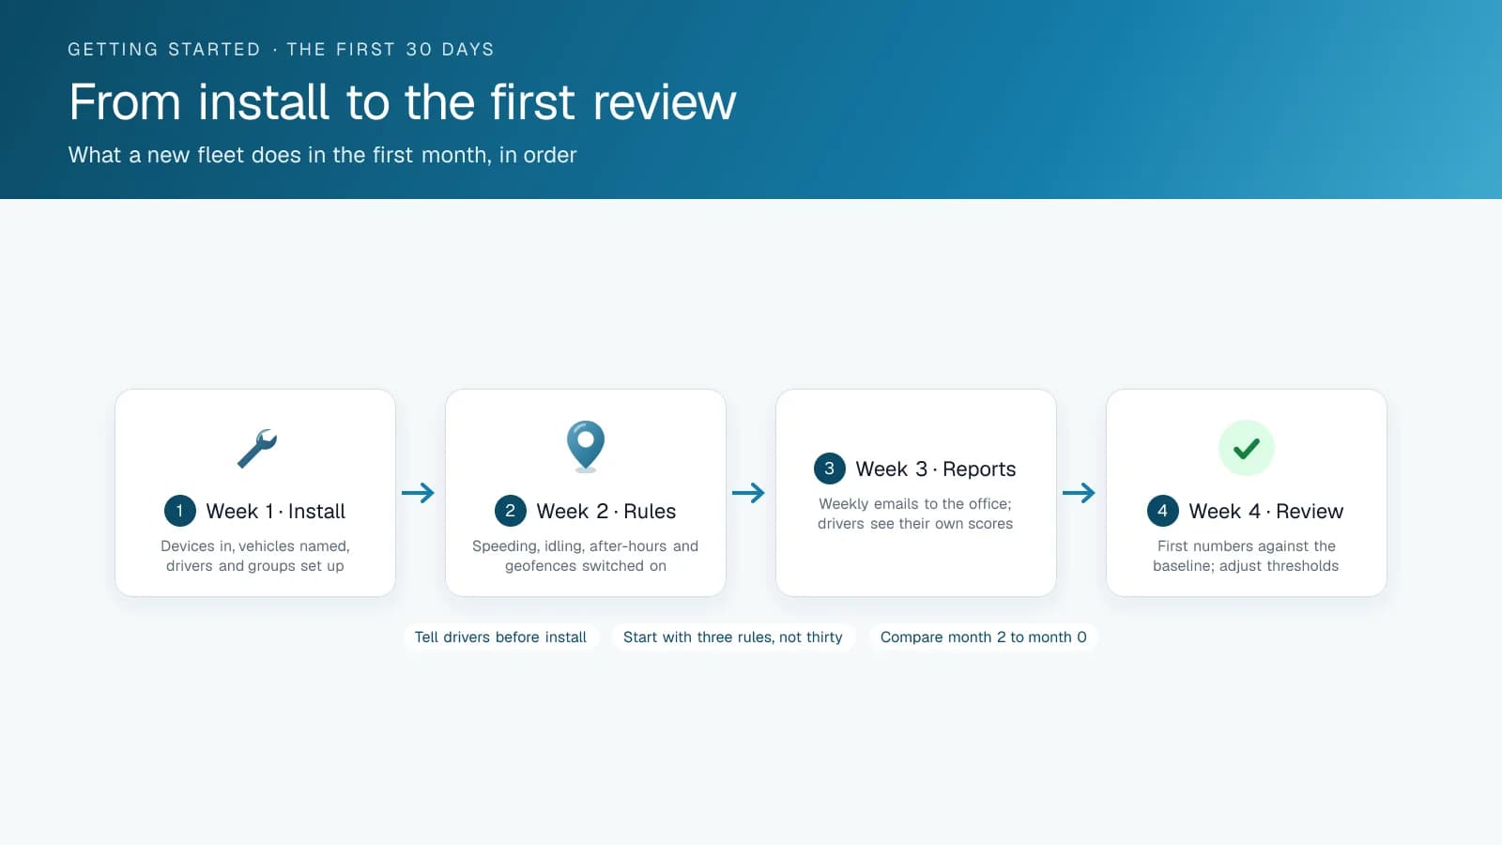Click 'Speeding, idling, after-hours' description text
1502x845 pixels.
(586, 556)
